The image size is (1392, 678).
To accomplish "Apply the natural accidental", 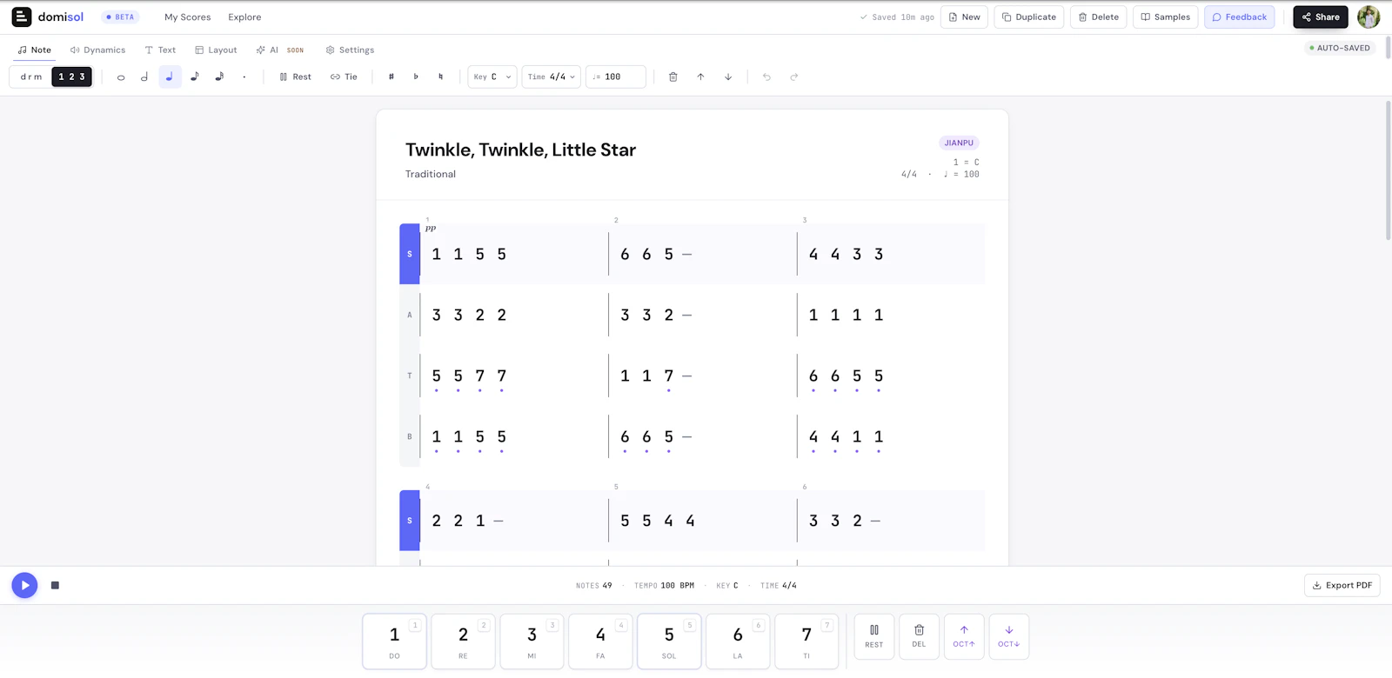I will 441,76.
